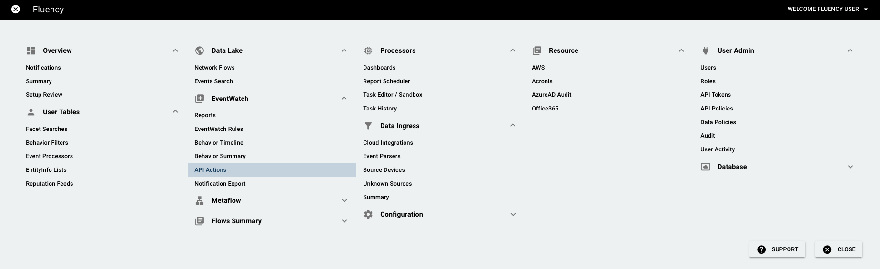Screen dimensions: 880x269
Task: Close menu using top-left X icon
Action: [16, 9]
